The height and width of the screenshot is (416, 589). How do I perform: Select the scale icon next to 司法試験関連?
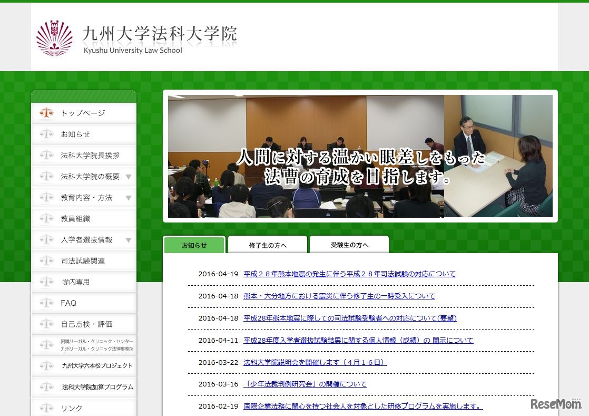46,260
